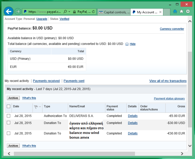
Task: Click the €0.00 EUR total cell
Action: (75, 67)
